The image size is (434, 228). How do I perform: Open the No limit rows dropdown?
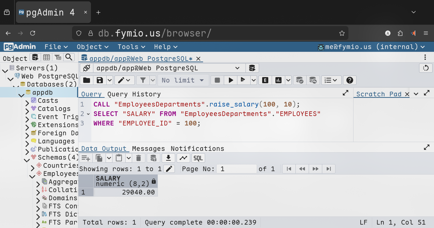tap(183, 80)
